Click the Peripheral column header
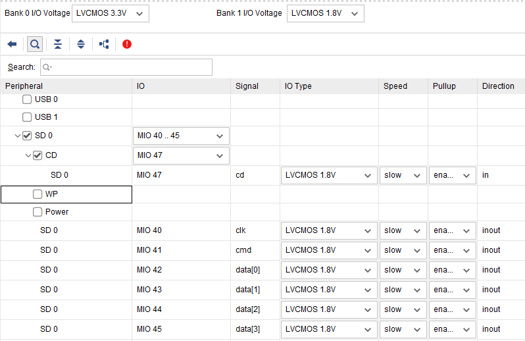525x341 pixels. 66,86
